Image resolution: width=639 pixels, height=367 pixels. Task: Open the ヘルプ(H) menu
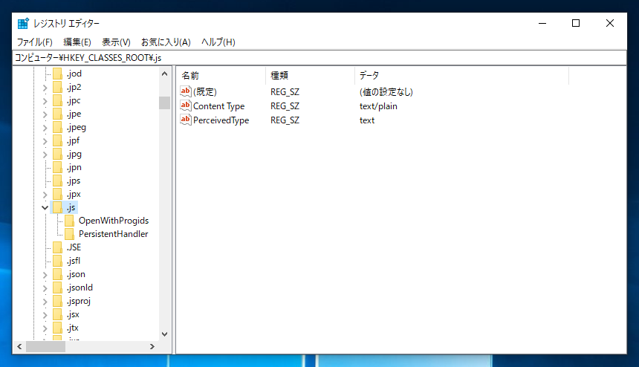pyautogui.click(x=218, y=42)
